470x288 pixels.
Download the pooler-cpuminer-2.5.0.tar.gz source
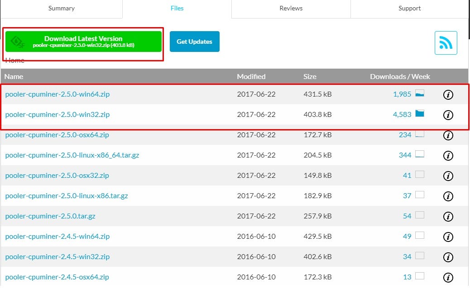pyautogui.click(x=50, y=216)
